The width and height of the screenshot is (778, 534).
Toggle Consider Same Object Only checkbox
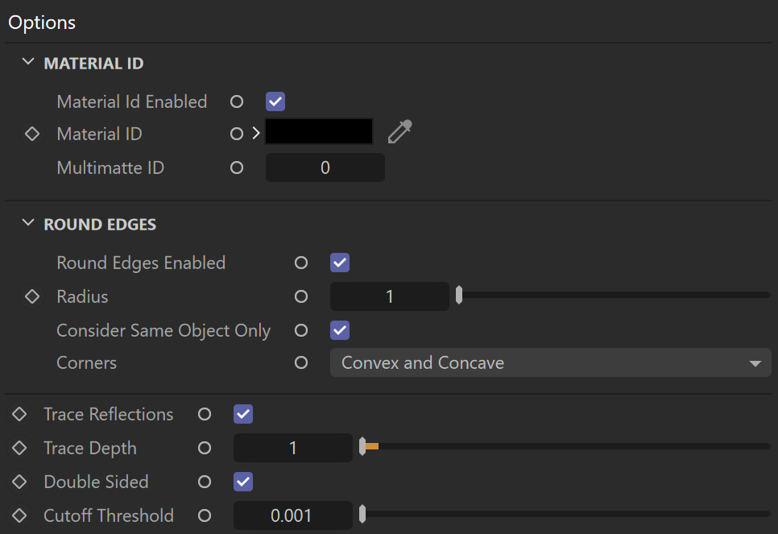pyautogui.click(x=340, y=330)
